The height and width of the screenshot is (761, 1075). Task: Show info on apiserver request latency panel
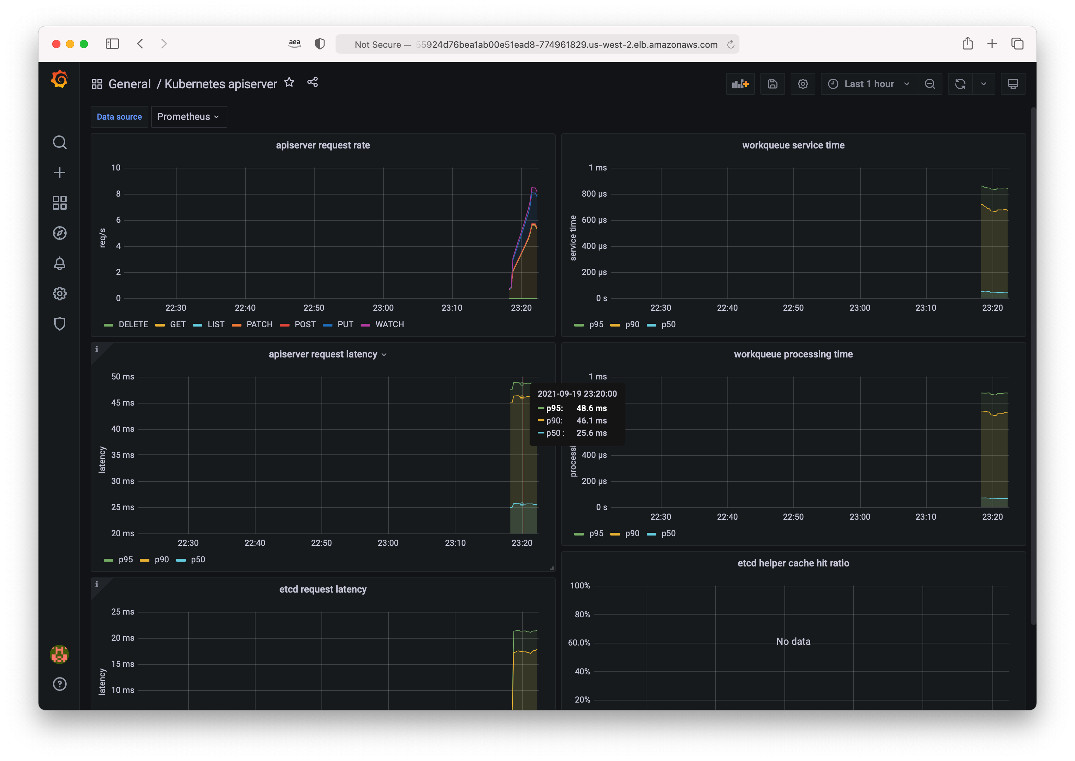[x=97, y=349]
